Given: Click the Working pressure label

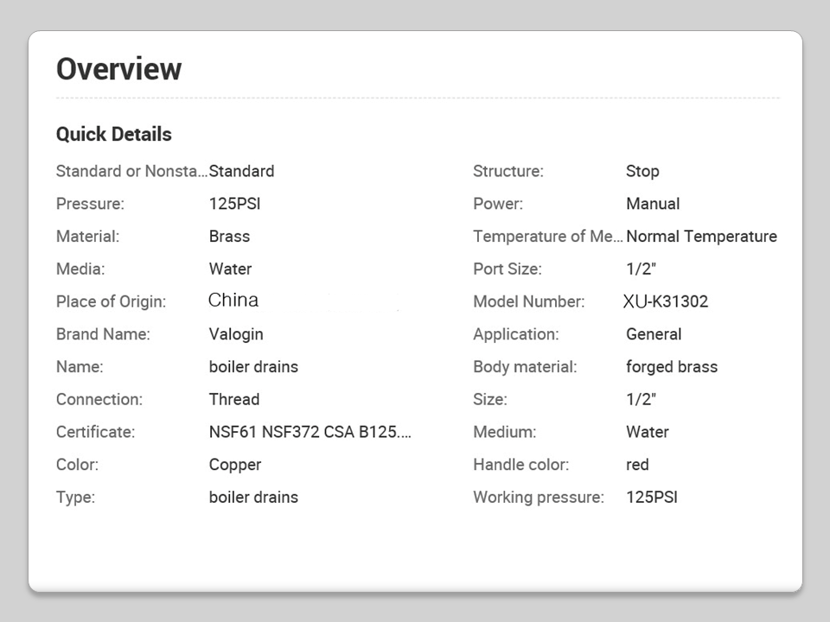Looking at the screenshot, I should tap(538, 498).
